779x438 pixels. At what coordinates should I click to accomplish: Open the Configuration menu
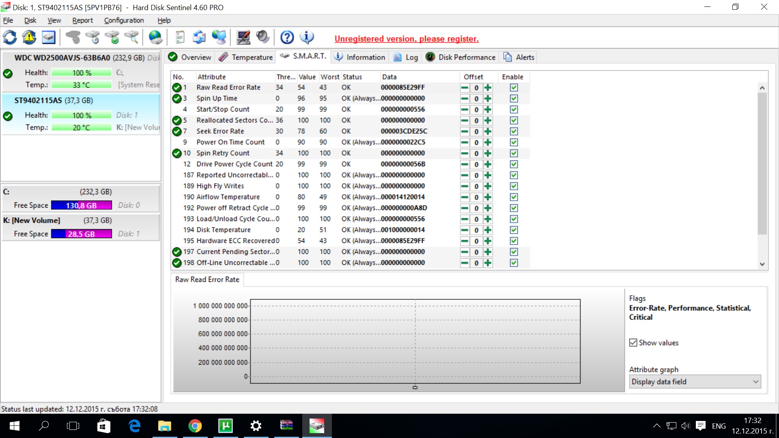point(124,20)
